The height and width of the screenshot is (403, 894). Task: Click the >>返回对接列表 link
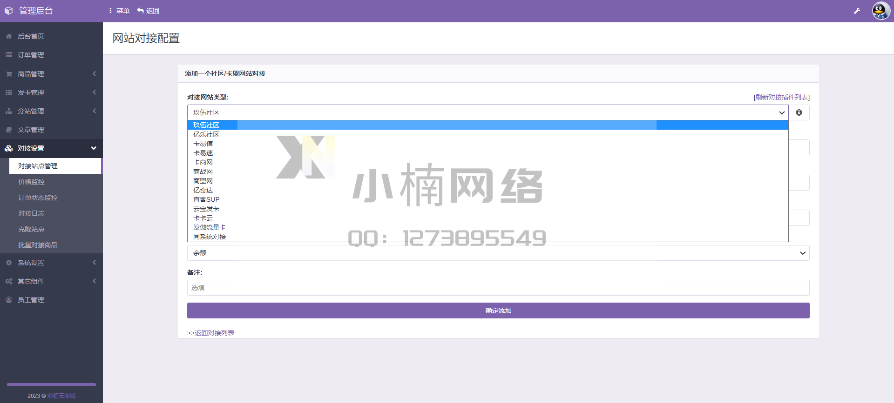coord(210,333)
